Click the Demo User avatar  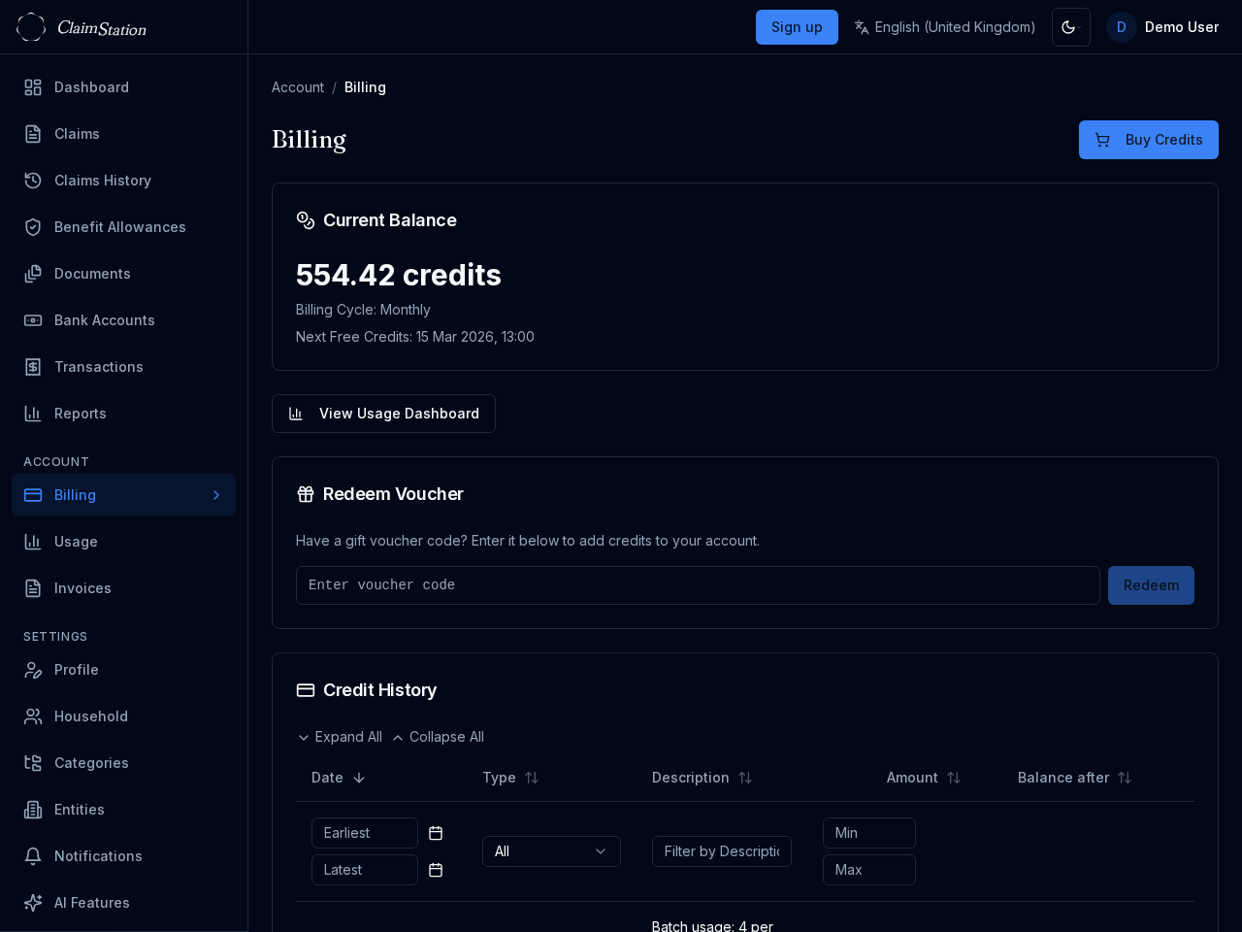click(x=1122, y=27)
